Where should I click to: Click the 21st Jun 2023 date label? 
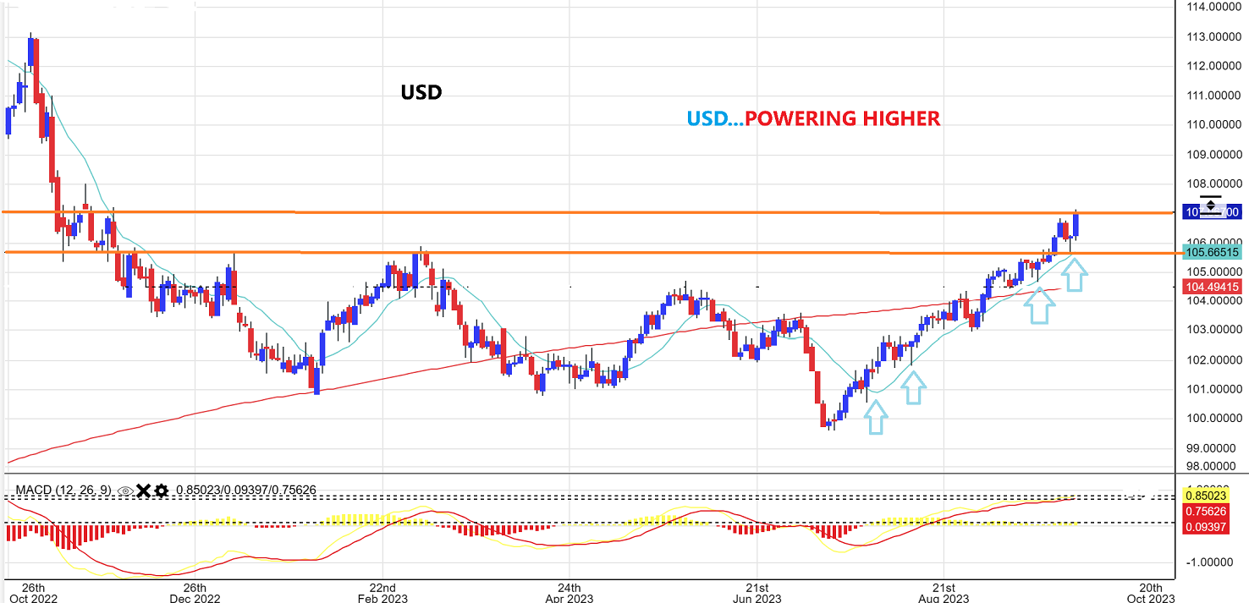coord(757,593)
